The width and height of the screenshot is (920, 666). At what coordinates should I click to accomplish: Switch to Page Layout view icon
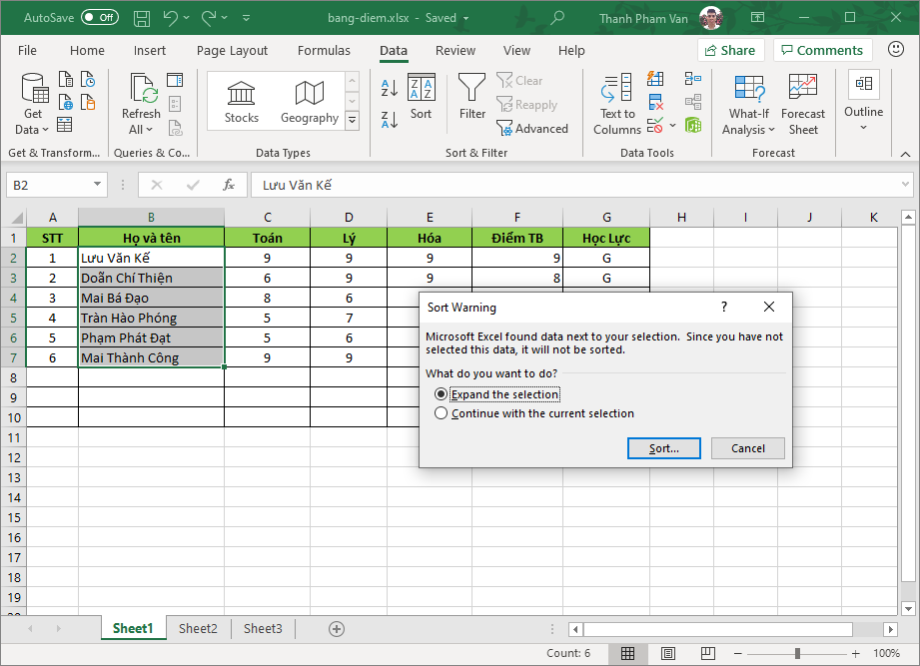click(x=667, y=653)
